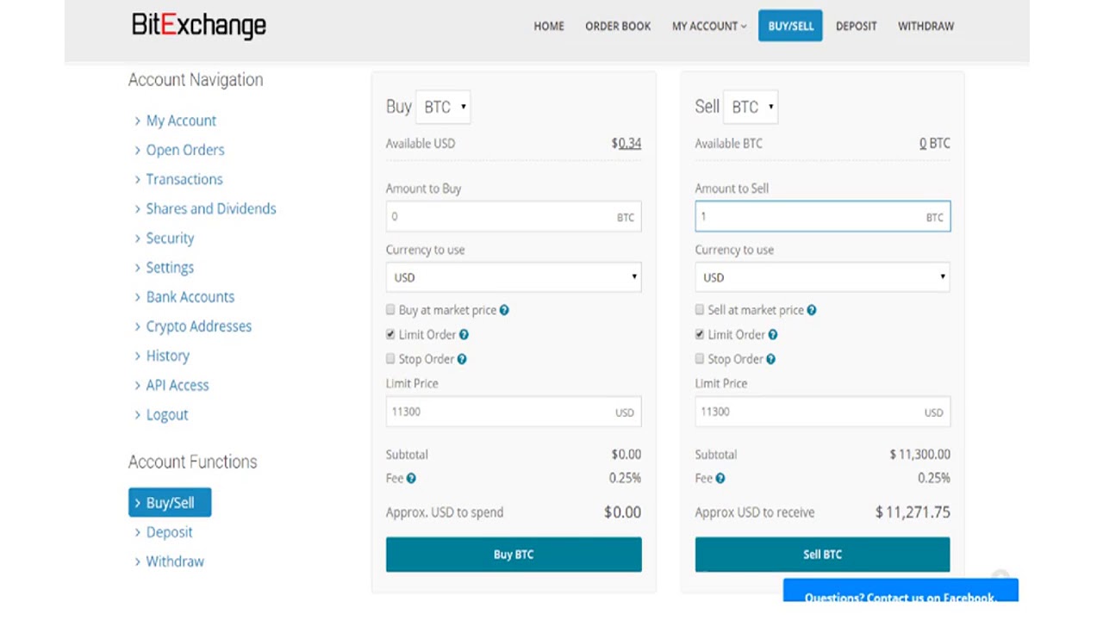This screenshot has width=1103, height=620.
Task: Click available USD balance $0.34
Action: pos(626,143)
